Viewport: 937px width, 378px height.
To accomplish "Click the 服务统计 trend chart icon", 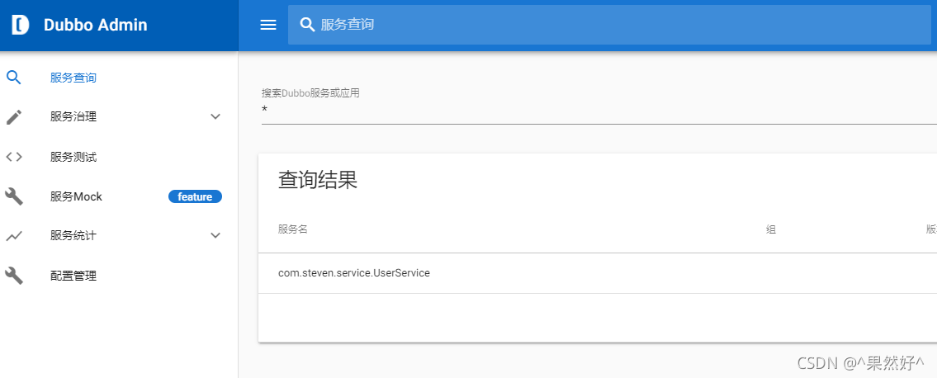I will point(14,236).
